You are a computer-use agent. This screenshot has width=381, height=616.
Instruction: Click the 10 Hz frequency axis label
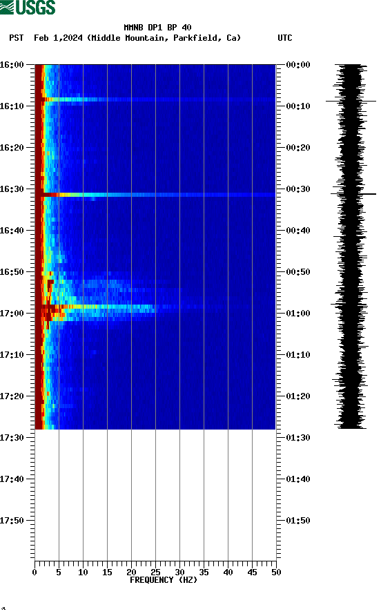[x=83, y=572]
